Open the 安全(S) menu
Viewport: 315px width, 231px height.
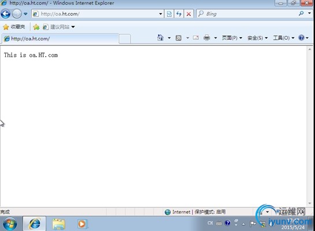point(258,38)
